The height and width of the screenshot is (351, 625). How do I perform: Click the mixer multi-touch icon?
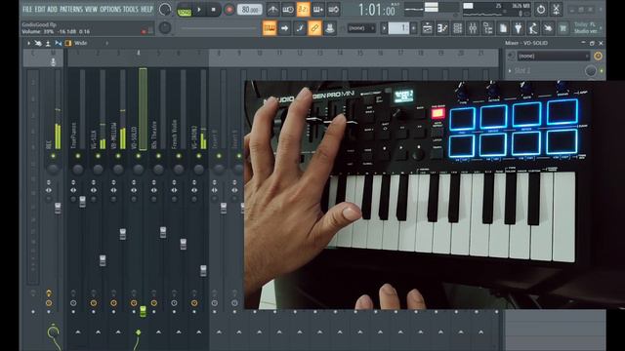[x=38, y=43]
